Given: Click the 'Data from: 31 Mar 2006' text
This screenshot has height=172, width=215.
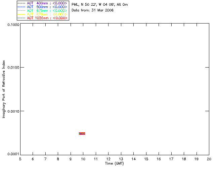Looking at the screenshot, I should tap(93, 10).
